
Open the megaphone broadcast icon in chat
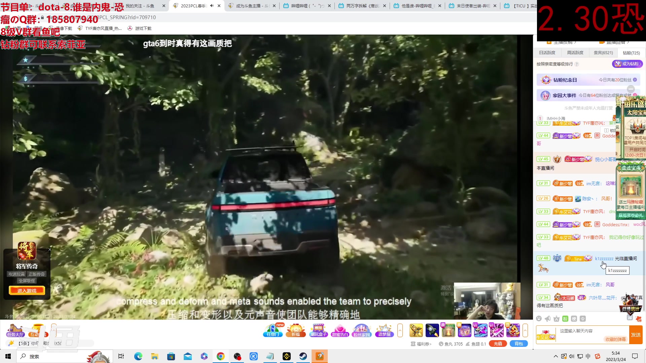click(x=548, y=319)
